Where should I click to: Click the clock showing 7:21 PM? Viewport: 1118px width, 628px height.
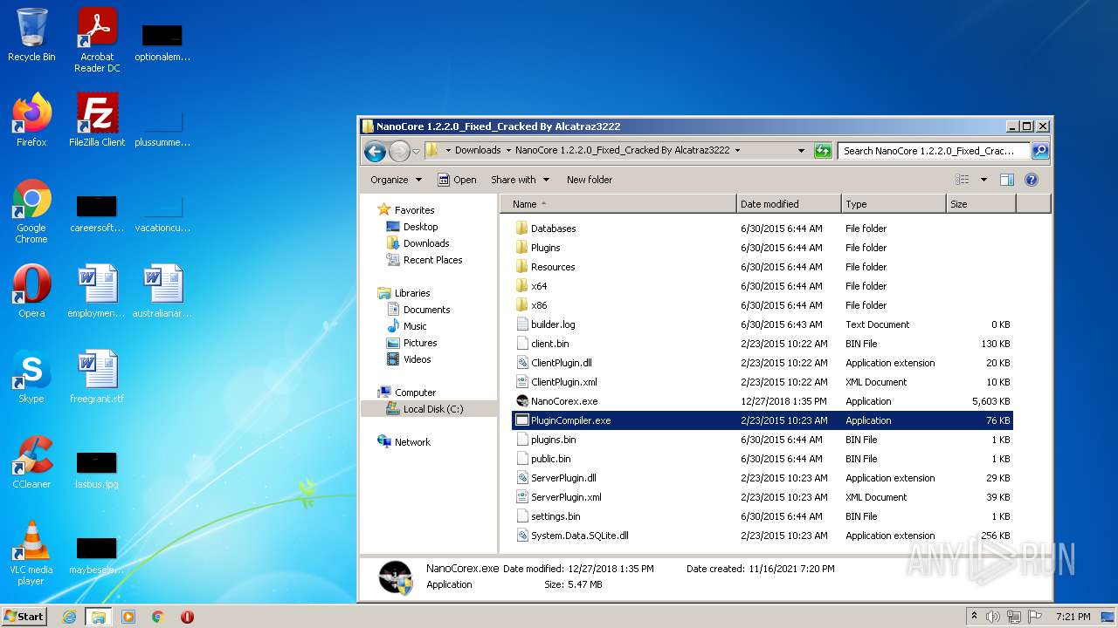click(1073, 617)
